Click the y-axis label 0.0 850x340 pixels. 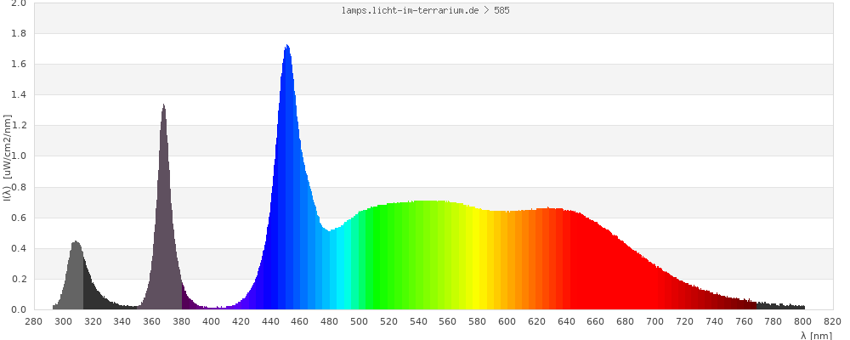18,309
